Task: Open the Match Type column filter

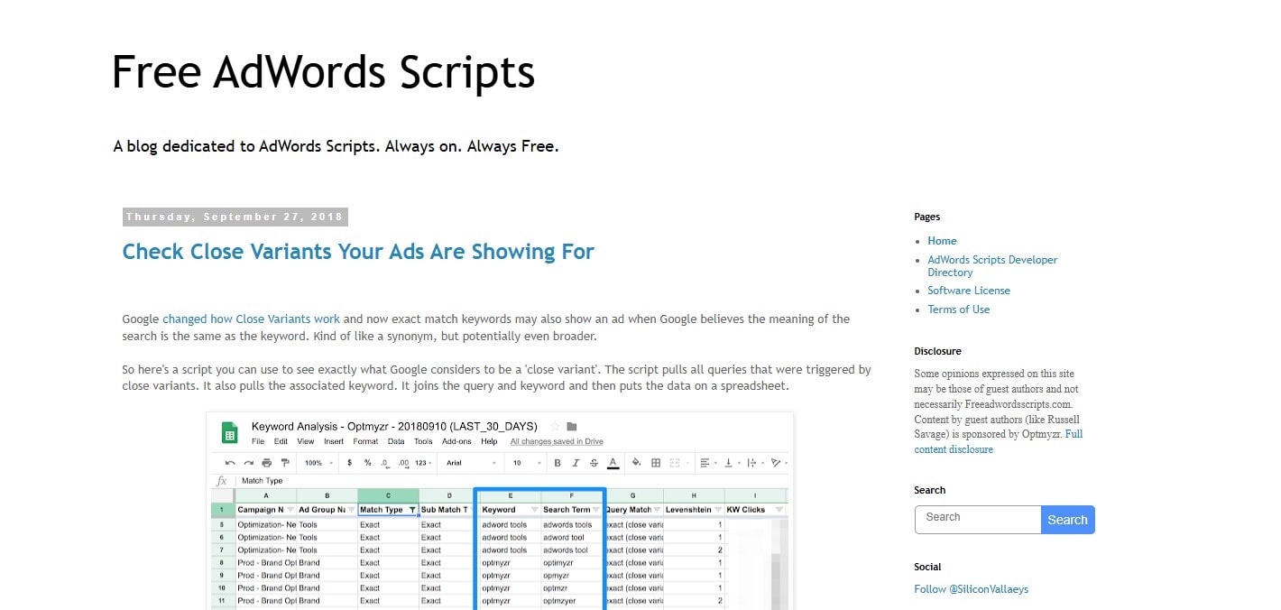Action: (412, 510)
